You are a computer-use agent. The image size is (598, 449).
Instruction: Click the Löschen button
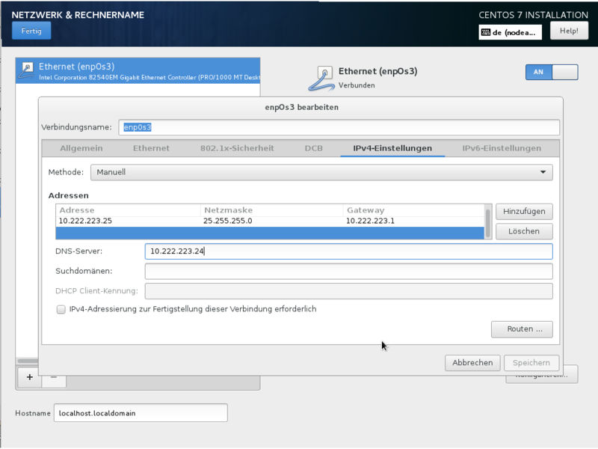[x=524, y=231]
